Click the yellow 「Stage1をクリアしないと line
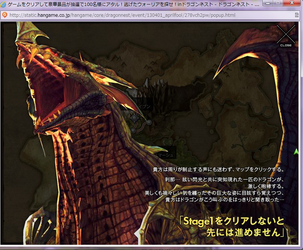Image resolution: width=303 pixels, height=250 pixels. 232,221
